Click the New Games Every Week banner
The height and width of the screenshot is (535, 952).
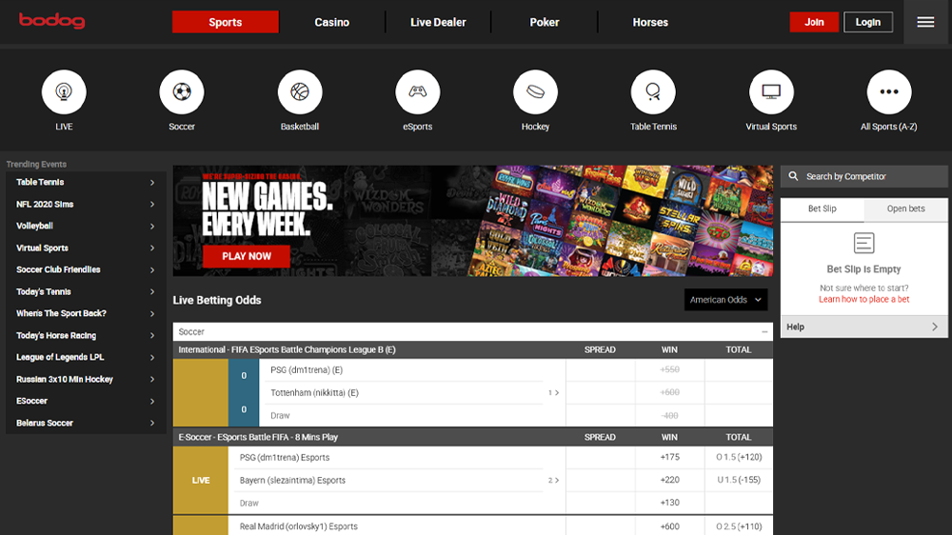[472, 221]
